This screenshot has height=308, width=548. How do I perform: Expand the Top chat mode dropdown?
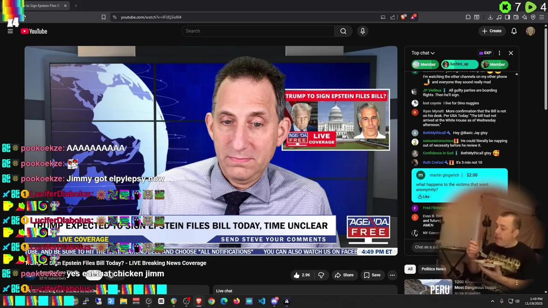(423, 53)
